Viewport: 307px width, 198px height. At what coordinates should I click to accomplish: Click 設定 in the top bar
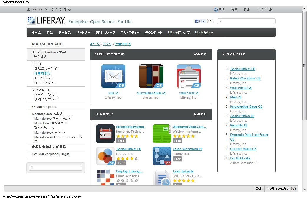tap(247, 10)
